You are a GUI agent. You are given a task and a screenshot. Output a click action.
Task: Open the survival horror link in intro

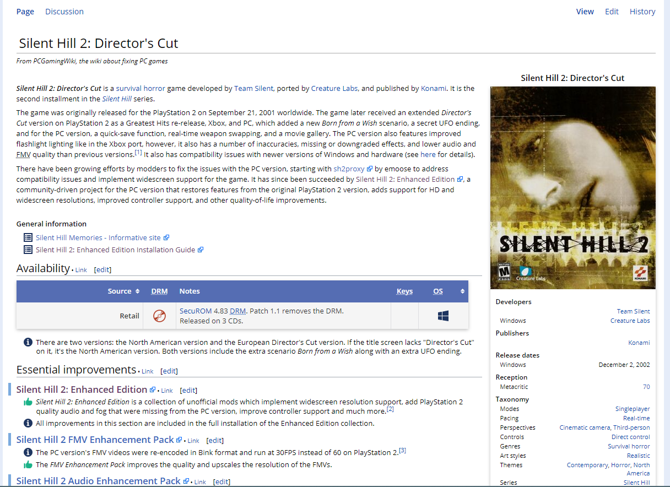tap(141, 88)
